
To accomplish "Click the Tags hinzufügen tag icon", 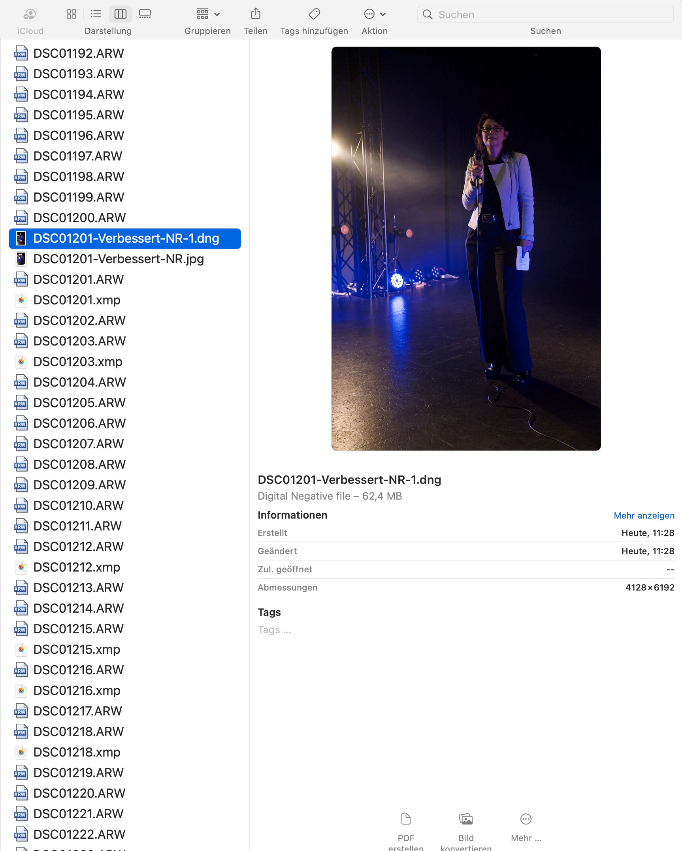I will [x=314, y=14].
